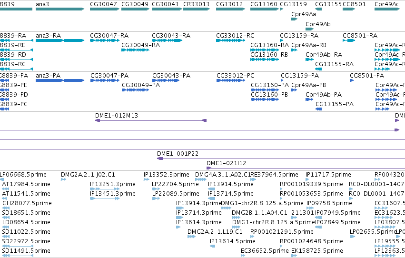Screen dimensions: 405x258
Task: Click the CG8501 gene feature
Action: [349, 9]
